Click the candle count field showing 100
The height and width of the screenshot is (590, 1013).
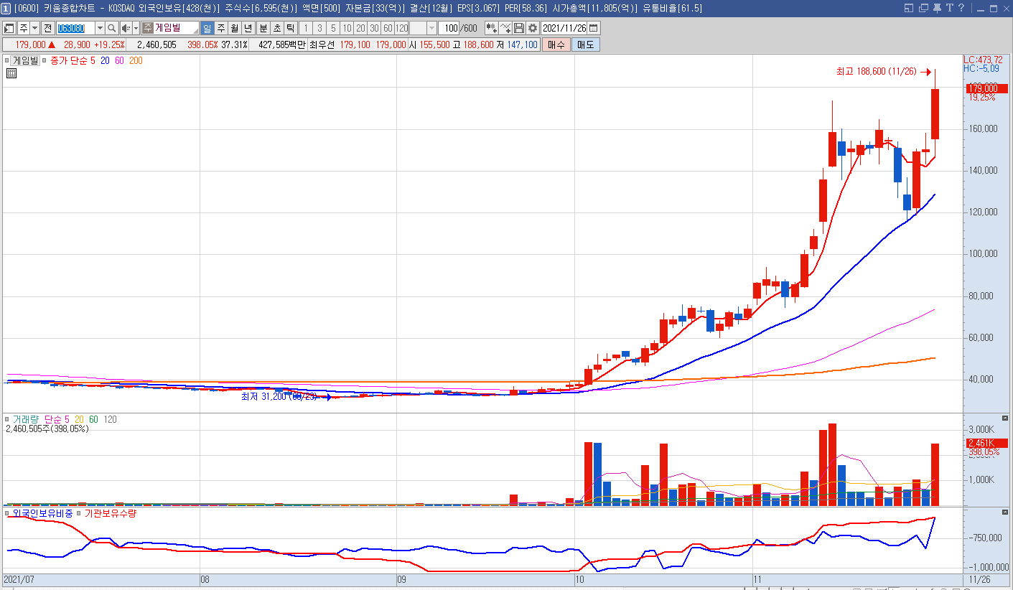tap(449, 28)
